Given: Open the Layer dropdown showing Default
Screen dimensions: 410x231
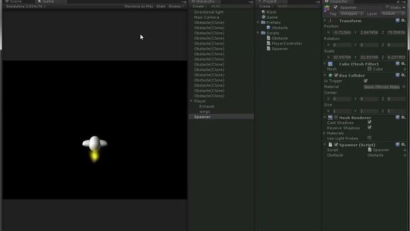Looking at the screenshot, I should (393, 13).
